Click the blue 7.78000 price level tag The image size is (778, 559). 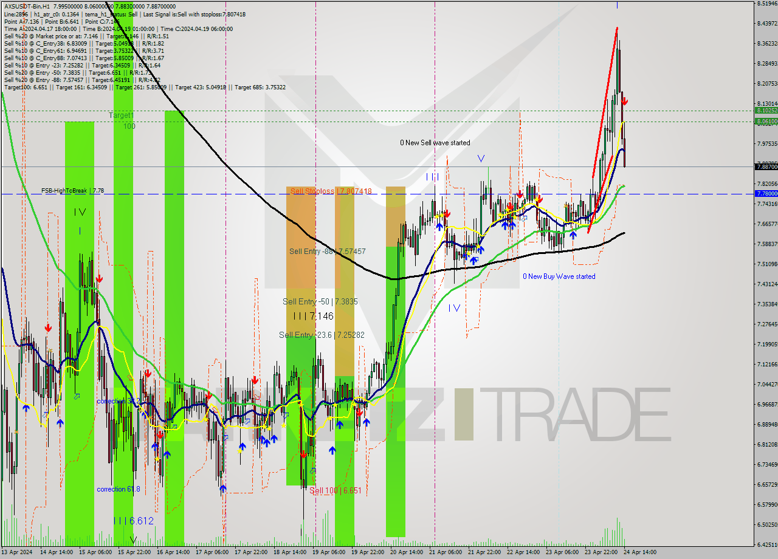766,193
